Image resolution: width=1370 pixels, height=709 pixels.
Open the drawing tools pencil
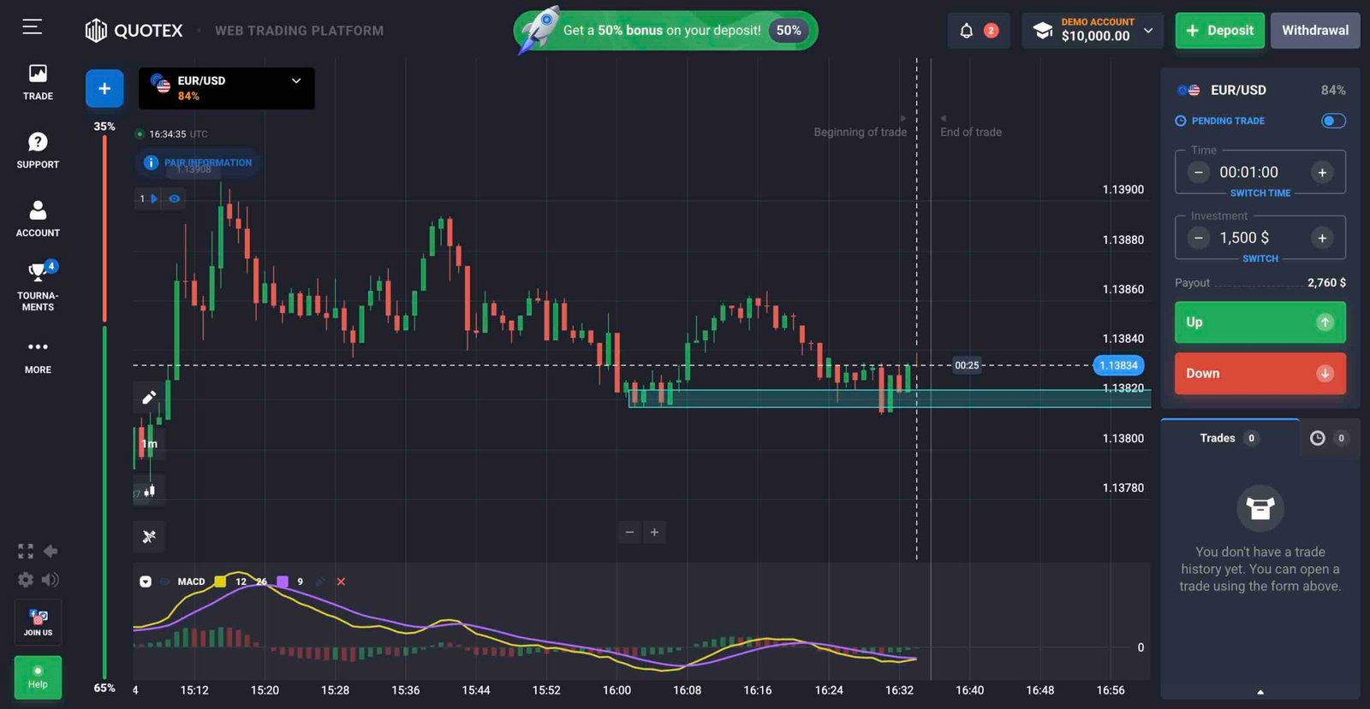point(149,397)
